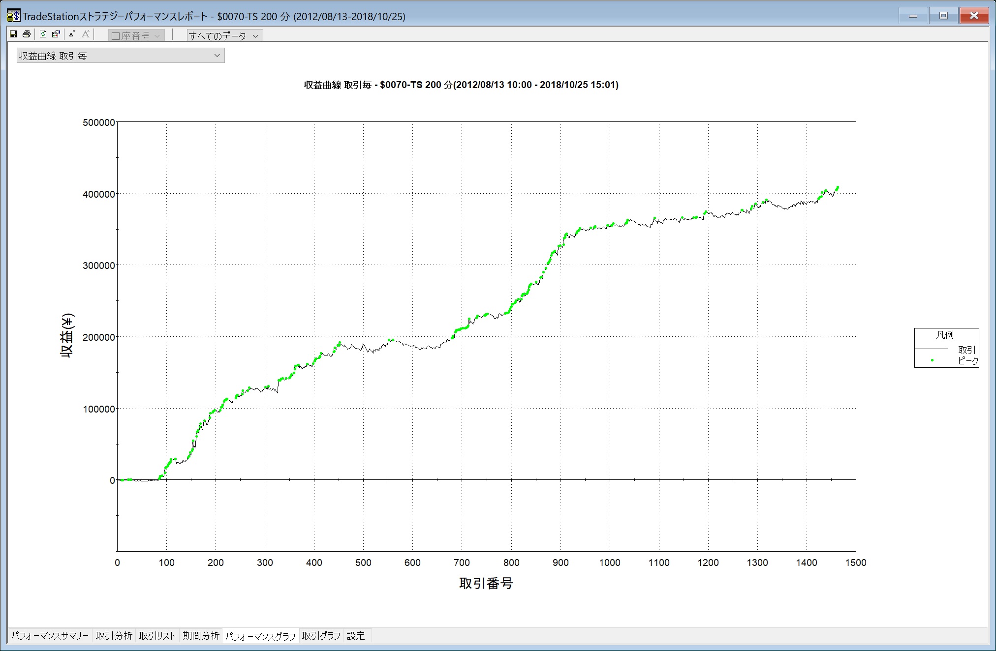The image size is (996, 651).
Task: Click the 取引 line legend entry
Action: point(966,350)
